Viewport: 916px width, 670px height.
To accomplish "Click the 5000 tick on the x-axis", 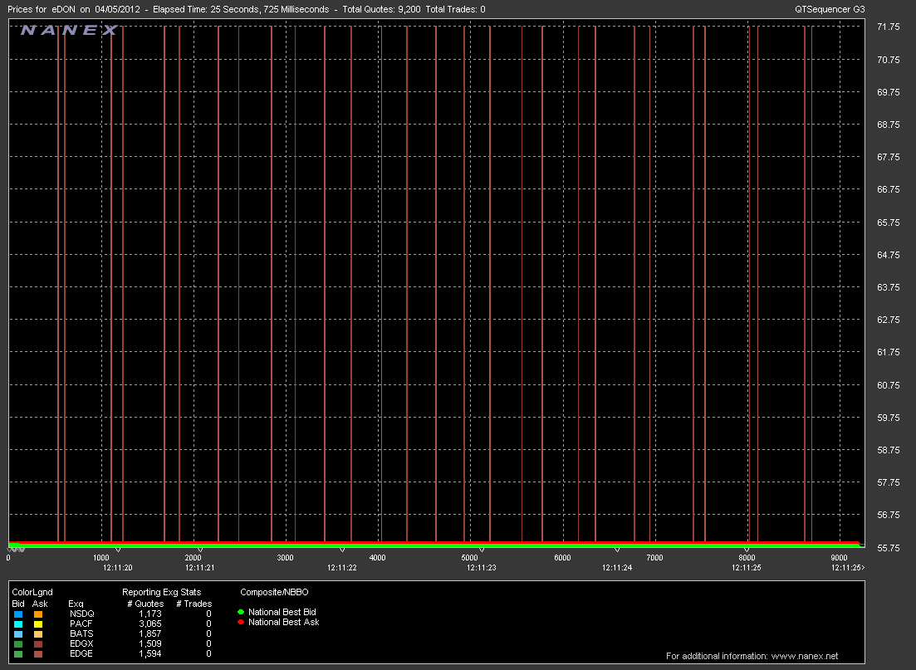I will tap(470, 558).
